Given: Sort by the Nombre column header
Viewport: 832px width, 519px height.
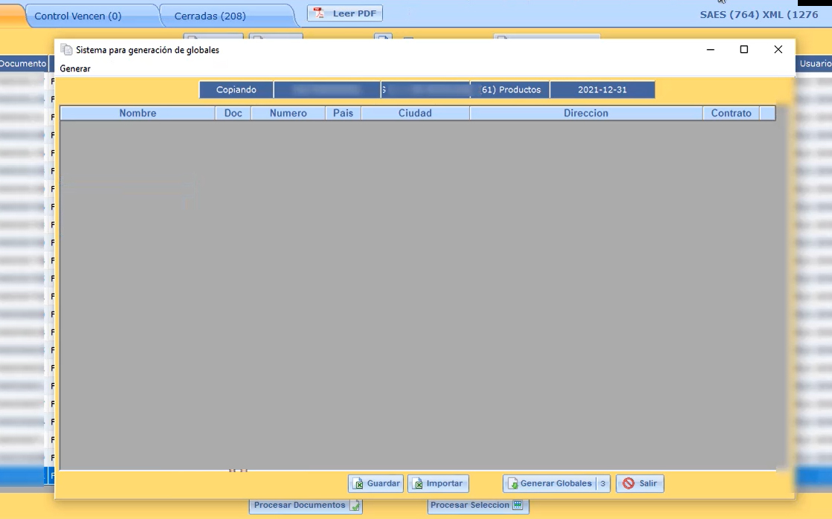Looking at the screenshot, I should click(138, 113).
